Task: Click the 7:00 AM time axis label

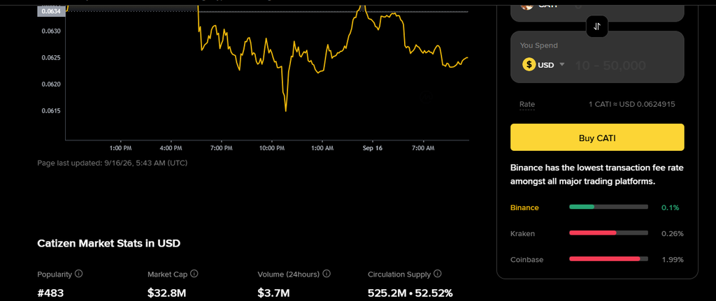Action: (x=423, y=148)
